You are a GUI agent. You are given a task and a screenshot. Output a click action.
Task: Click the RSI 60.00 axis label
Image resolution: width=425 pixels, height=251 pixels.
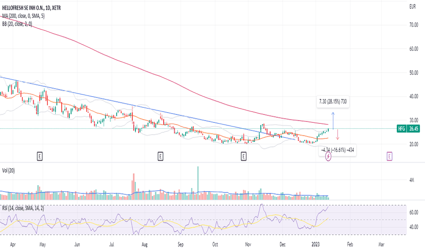(x=414, y=212)
